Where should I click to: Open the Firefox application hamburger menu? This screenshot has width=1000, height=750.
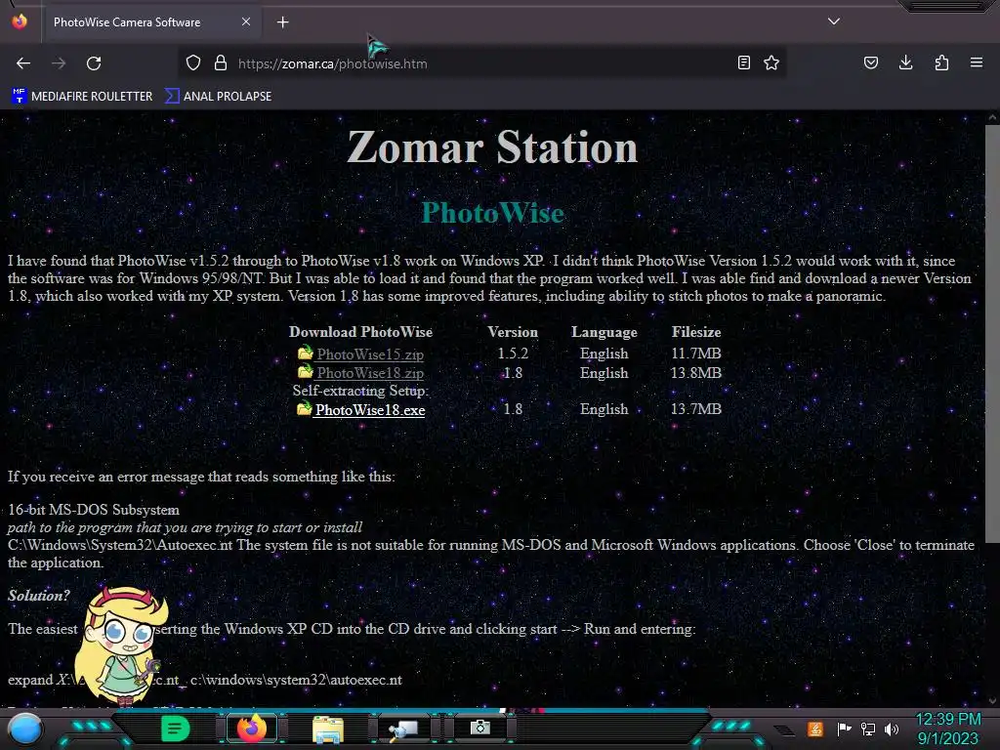pos(977,62)
